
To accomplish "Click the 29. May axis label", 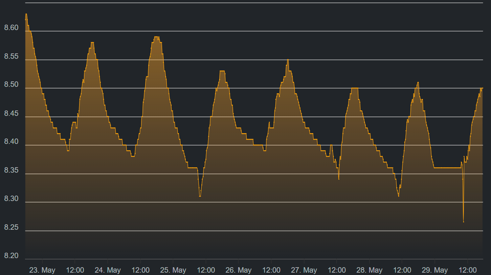I will [434, 270].
